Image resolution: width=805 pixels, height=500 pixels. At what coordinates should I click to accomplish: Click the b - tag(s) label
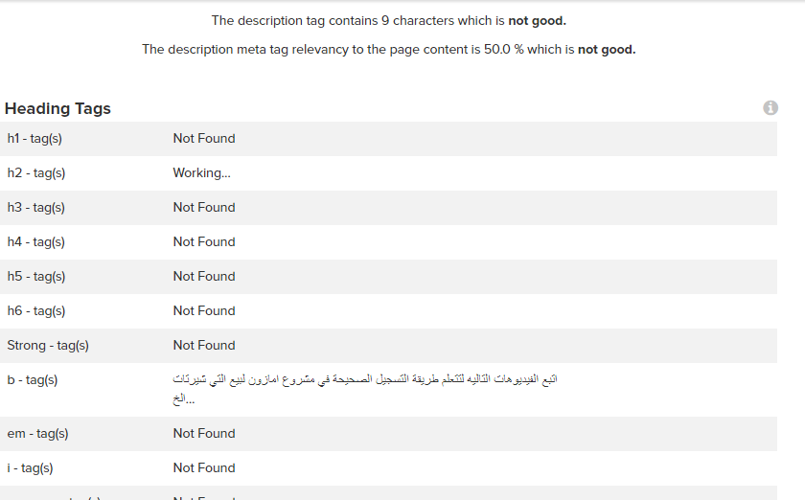(33, 380)
